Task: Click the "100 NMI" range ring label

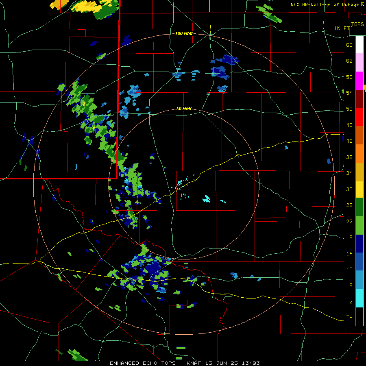Action: click(184, 34)
